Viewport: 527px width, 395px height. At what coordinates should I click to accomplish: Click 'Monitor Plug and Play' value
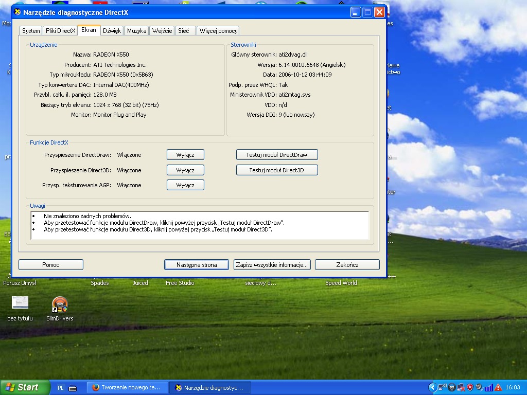[x=119, y=115]
